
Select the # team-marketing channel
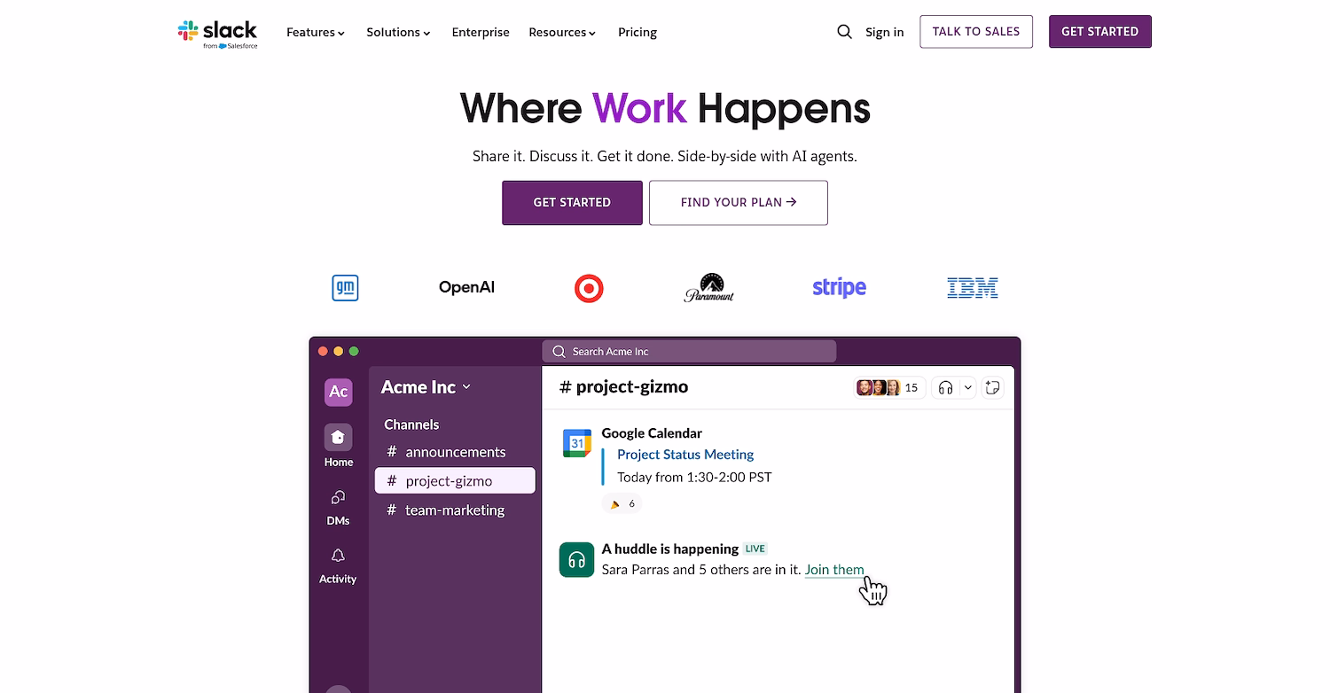455,510
